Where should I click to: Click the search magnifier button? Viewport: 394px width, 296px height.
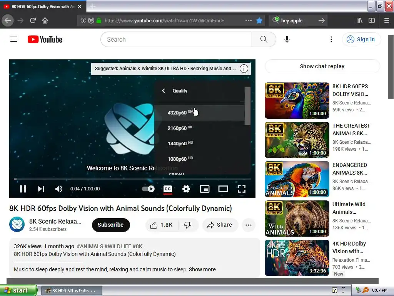tap(264, 39)
